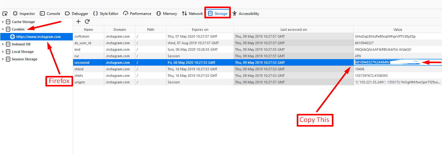The width and height of the screenshot is (442, 154).
Task: Click ds_user_id expiry Wed, 07 Aug 2019
Action: coord(193,43)
